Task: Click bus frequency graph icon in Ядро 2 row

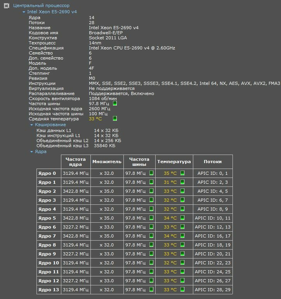Action: click(151, 191)
